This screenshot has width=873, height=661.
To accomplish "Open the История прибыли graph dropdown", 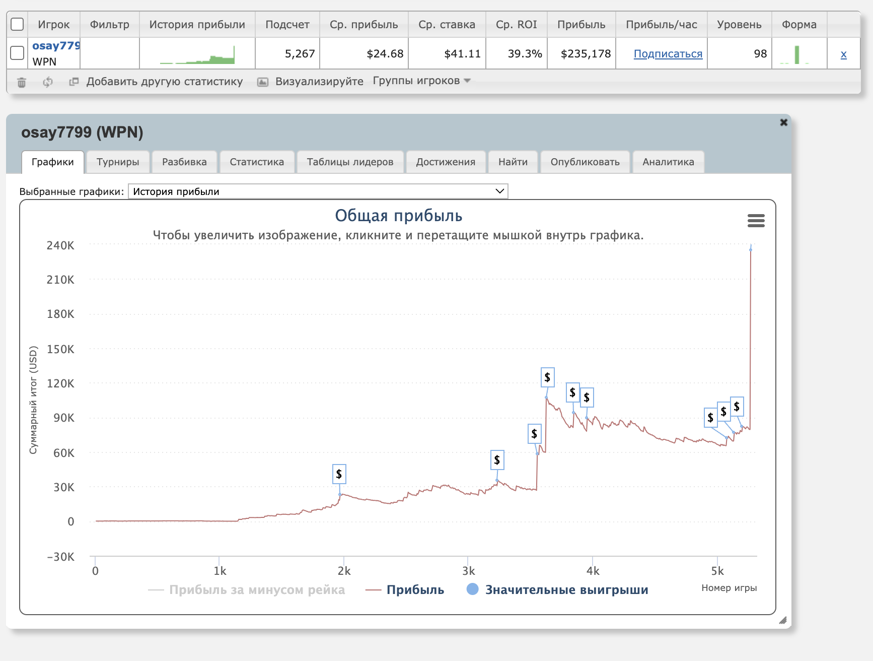I will tap(318, 191).
